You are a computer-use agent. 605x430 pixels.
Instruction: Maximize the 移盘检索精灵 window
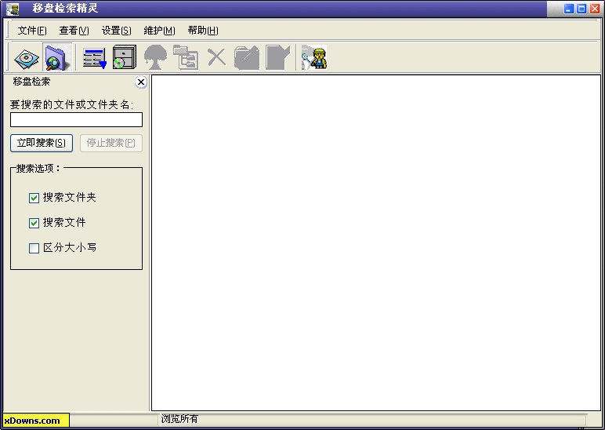(x=581, y=9)
